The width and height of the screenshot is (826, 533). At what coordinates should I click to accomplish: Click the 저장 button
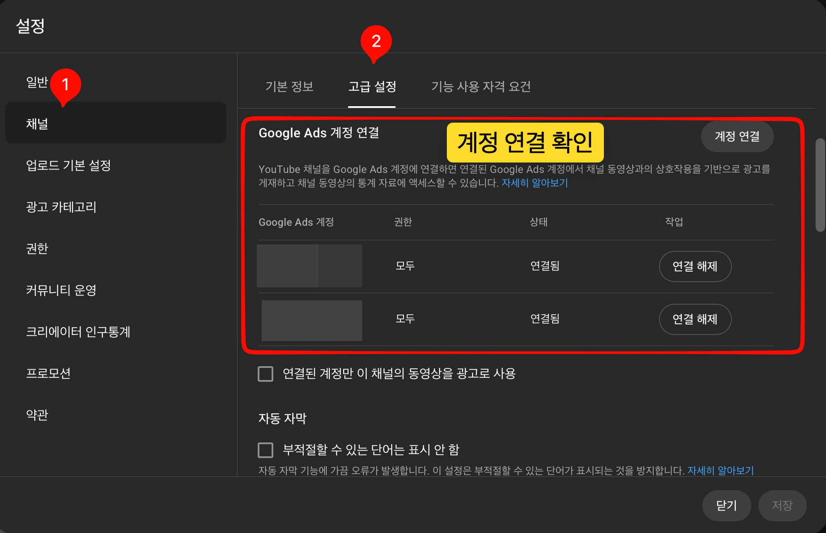(x=782, y=505)
